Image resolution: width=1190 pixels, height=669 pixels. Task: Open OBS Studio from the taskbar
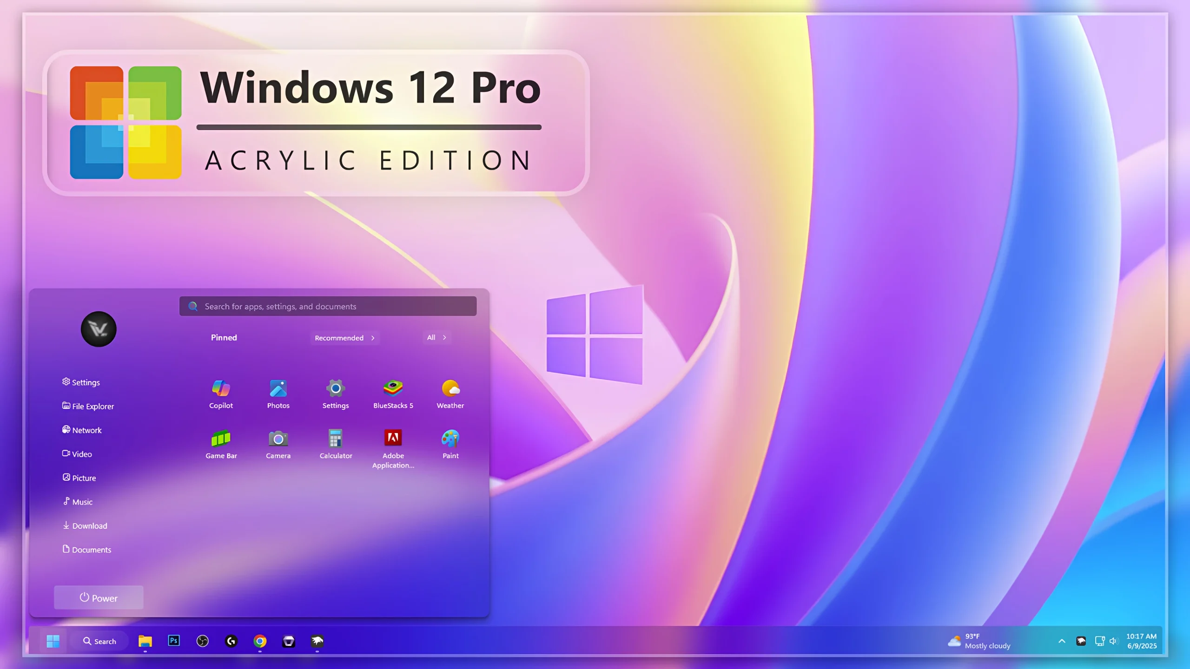coord(203,641)
